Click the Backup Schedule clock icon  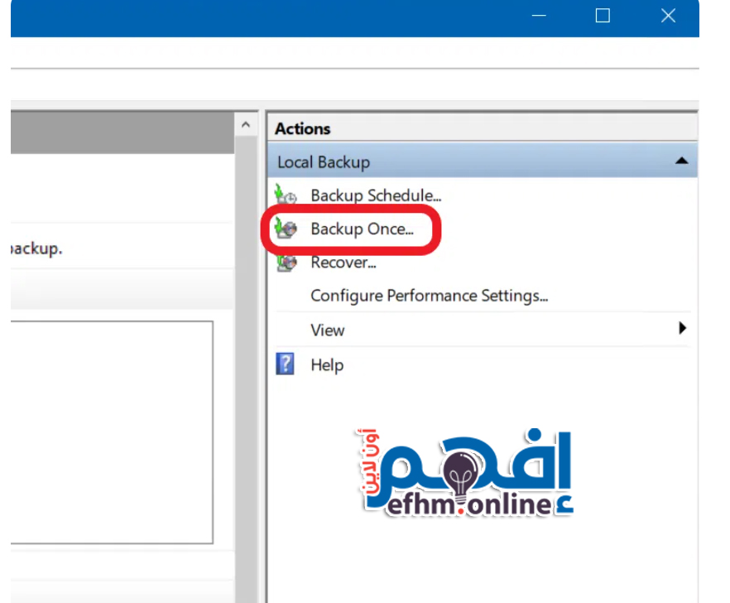coord(286,195)
